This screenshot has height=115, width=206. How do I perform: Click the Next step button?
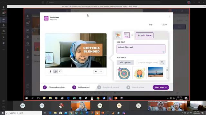(161, 87)
